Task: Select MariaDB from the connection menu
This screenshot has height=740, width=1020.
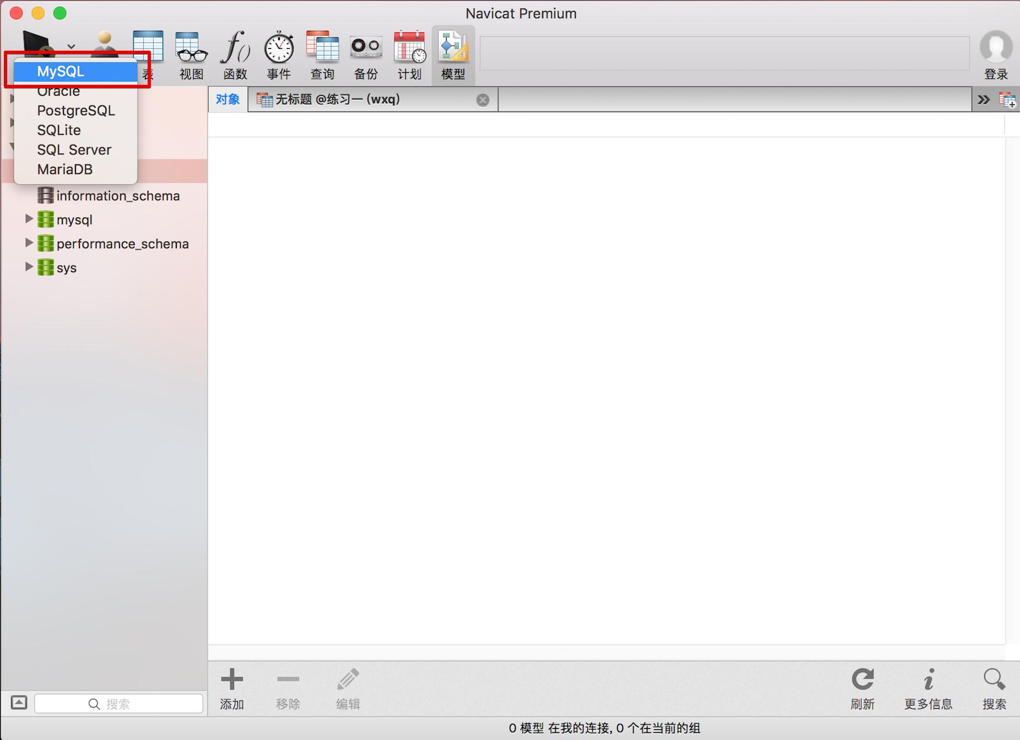Action: point(76,170)
